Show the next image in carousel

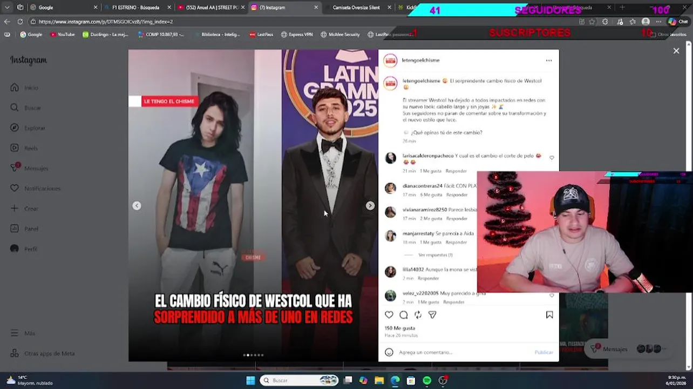pos(370,206)
